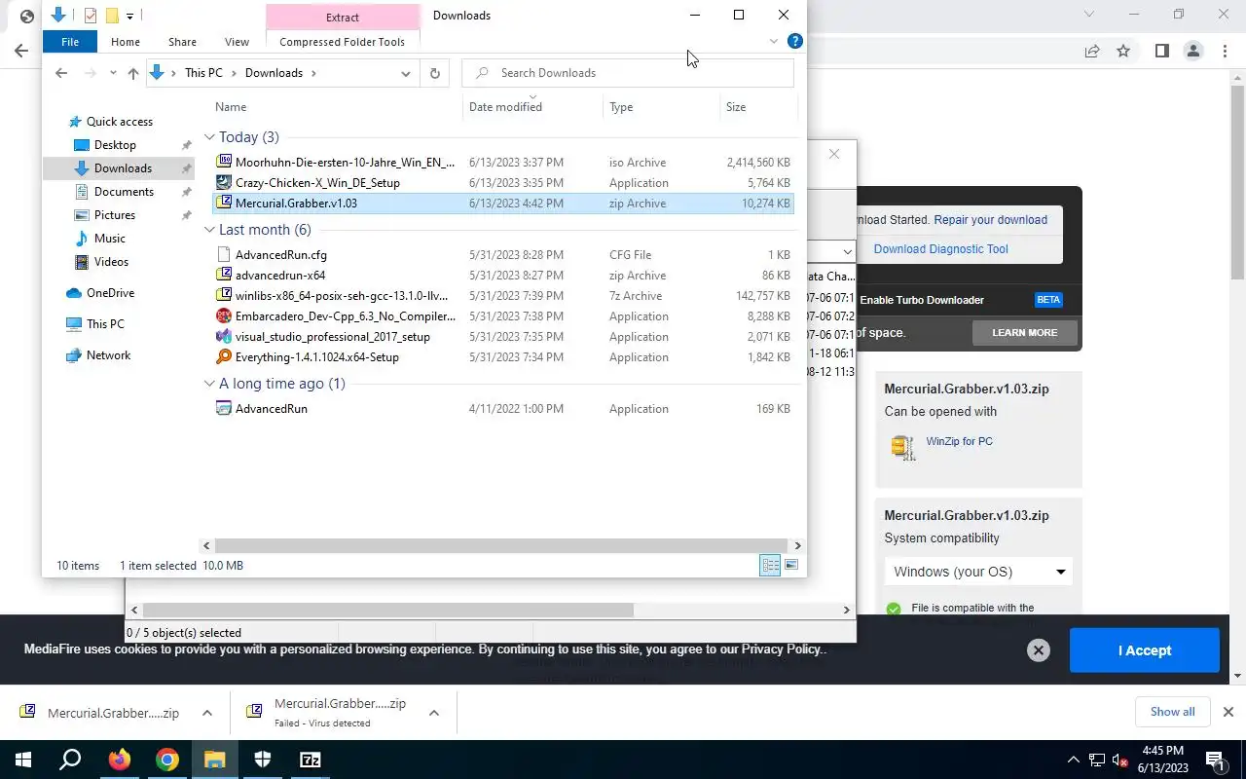Open Moorhuhn iso archive file icon
The width and height of the screenshot is (1246, 779).
click(224, 163)
